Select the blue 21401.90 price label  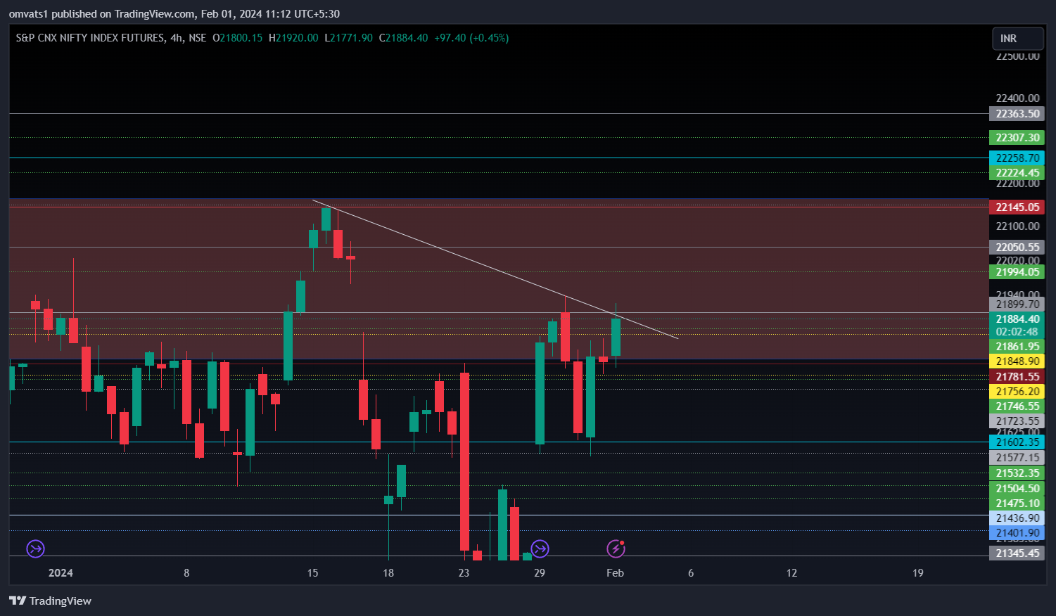pos(1017,533)
